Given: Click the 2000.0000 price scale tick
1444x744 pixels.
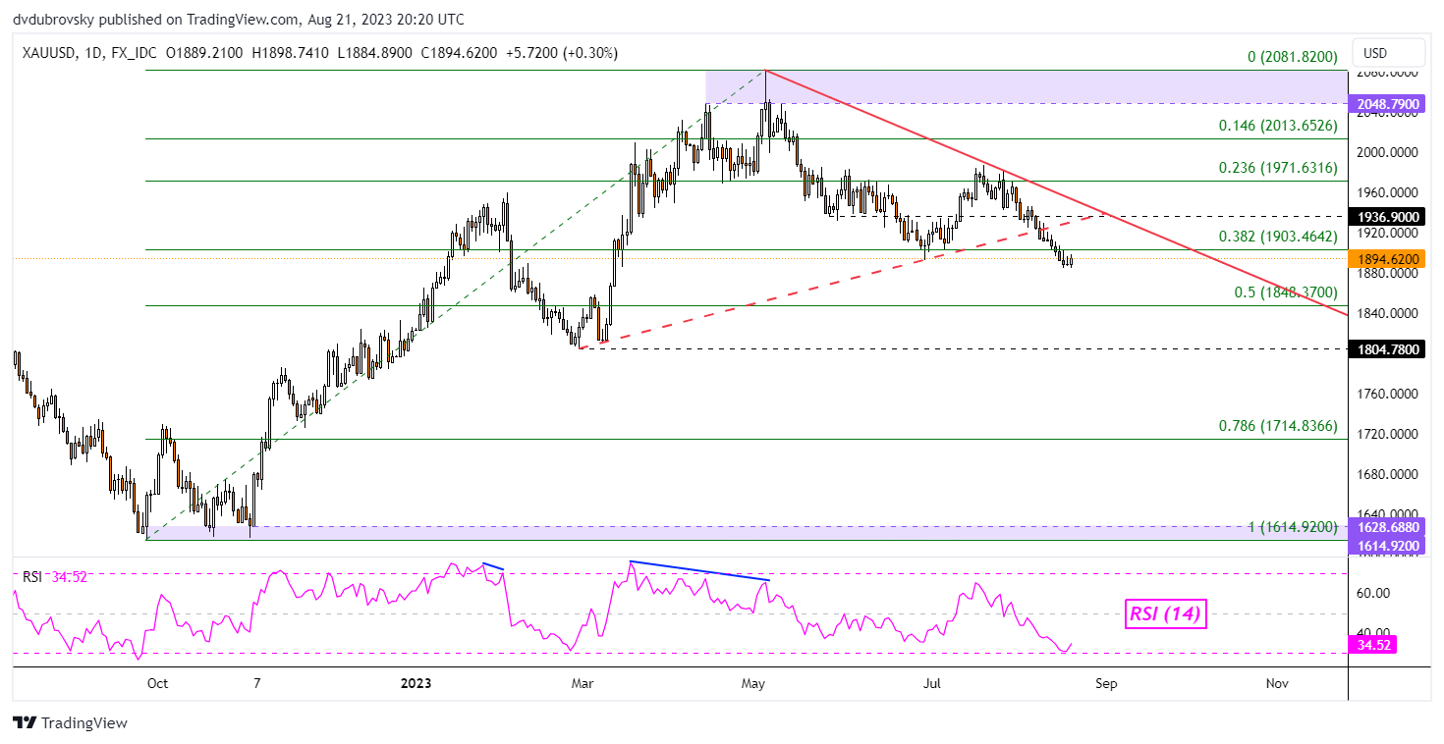Looking at the screenshot, I should [1386, 153].
